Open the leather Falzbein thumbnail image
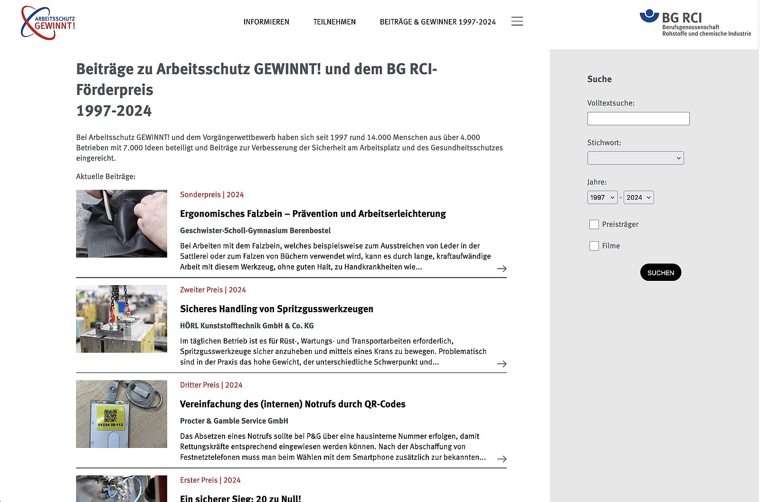This screenshot has width=760, height=502. tap(122, 224)
